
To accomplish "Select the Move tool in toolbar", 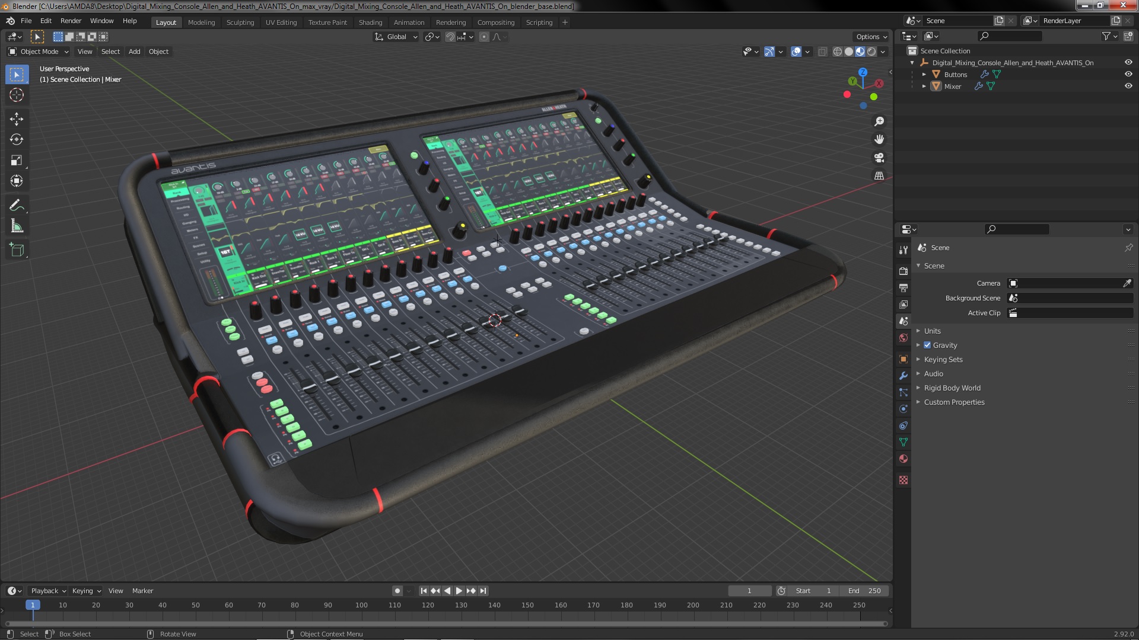I will (x=17, y=119).
